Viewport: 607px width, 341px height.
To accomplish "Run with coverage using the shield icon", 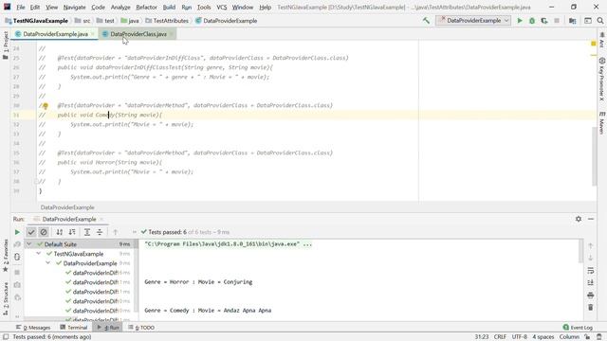I will tap(544, 21).
